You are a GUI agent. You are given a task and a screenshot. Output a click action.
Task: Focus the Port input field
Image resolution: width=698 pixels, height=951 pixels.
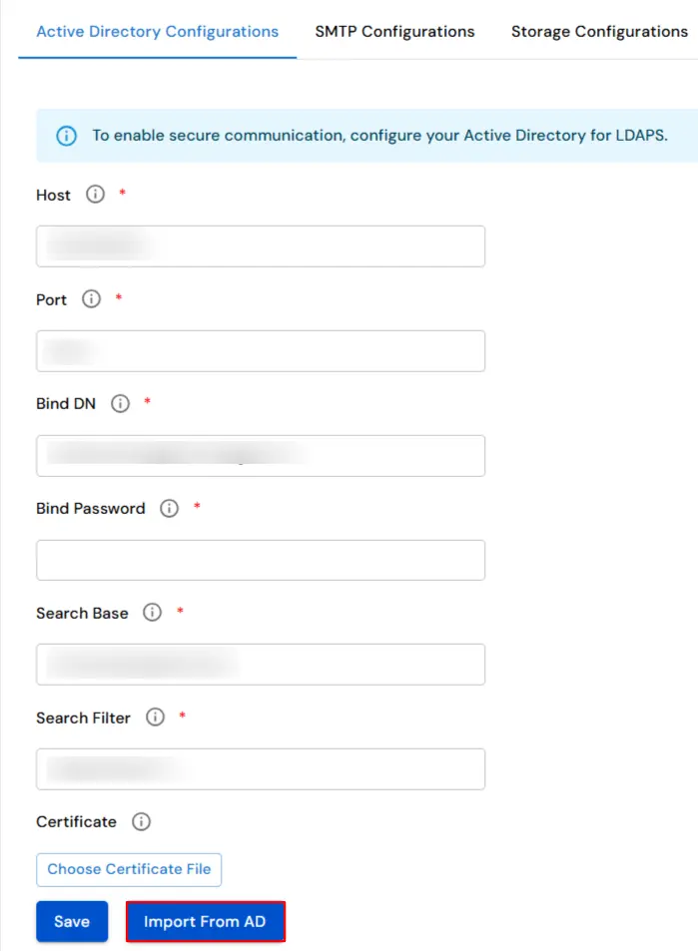click(x=260, y=350)
